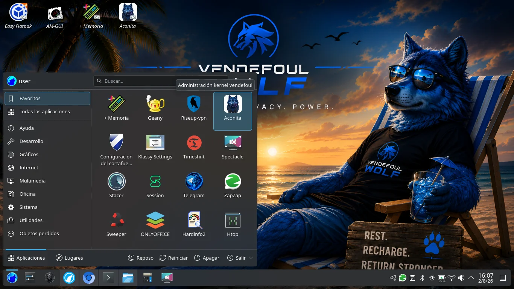514x289 pixels.
Task: Open the Ayuda category
Action: point(47,128)
